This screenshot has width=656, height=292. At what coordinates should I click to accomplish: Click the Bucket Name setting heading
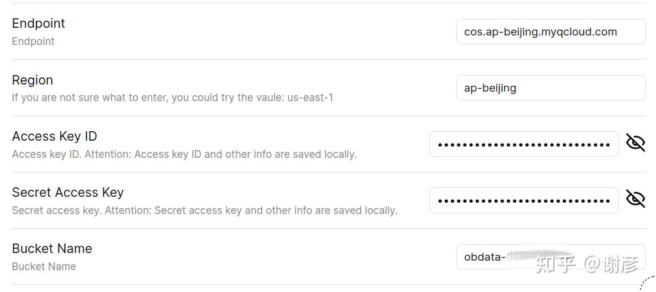coord(52,248)
